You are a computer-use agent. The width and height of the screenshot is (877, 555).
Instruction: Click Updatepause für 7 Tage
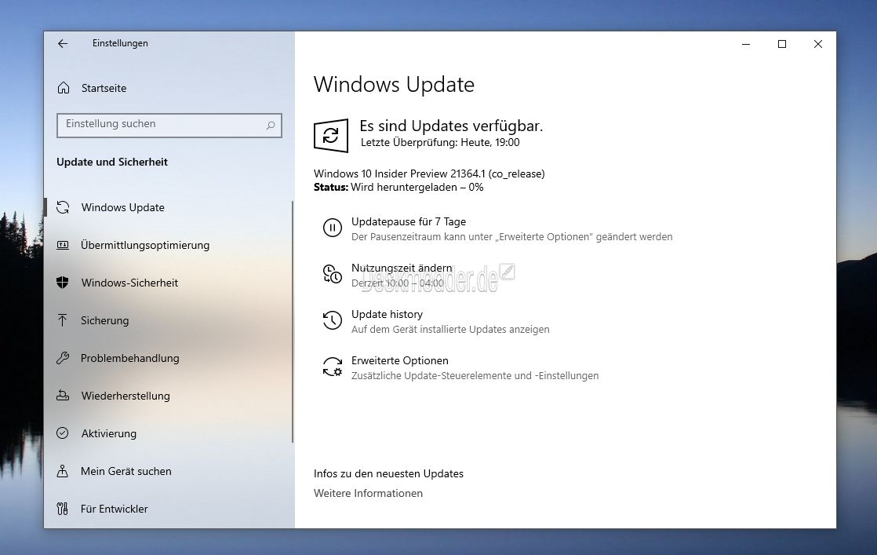click(408, 221)
